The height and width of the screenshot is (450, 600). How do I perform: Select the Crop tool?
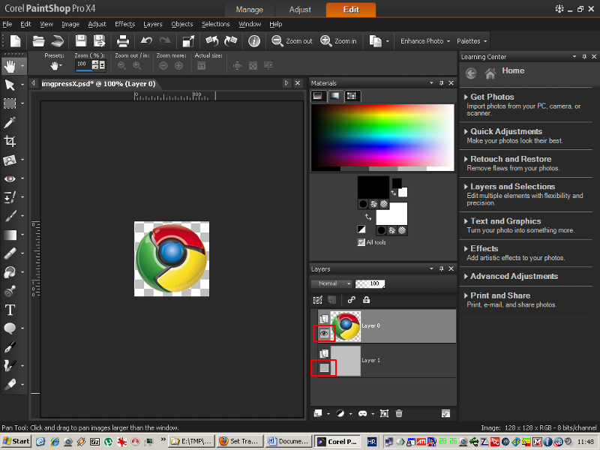(x=10, y=141)
